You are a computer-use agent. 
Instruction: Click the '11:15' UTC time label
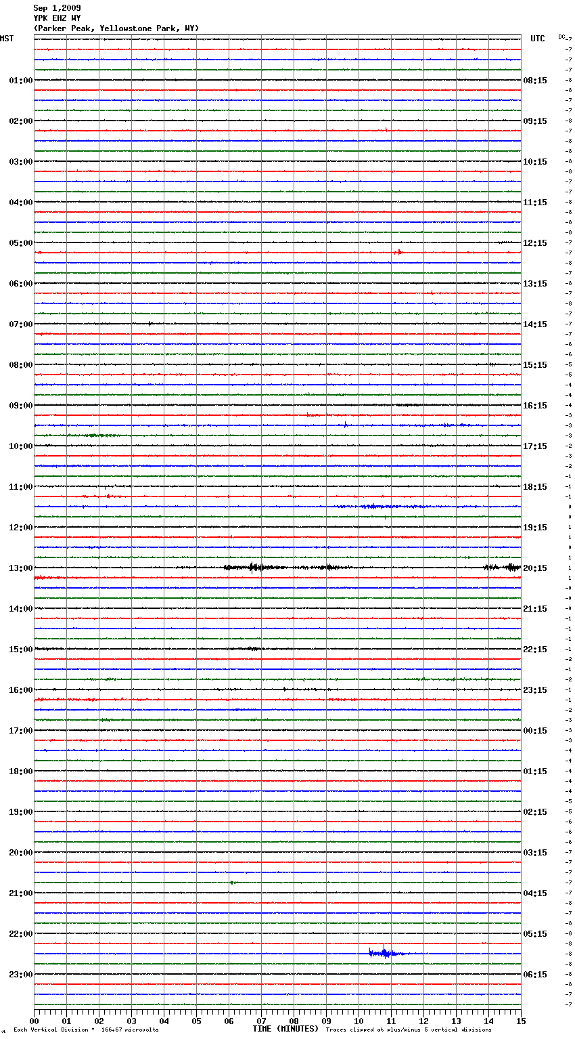(535, 203)
